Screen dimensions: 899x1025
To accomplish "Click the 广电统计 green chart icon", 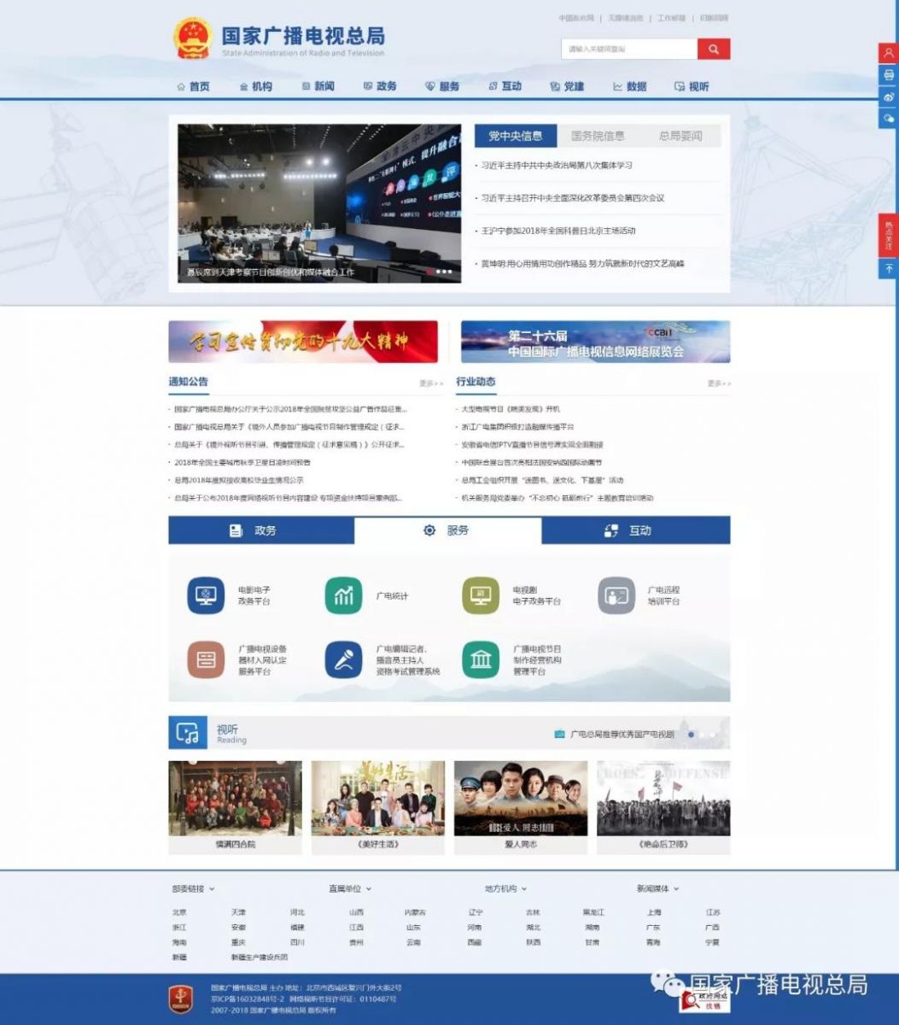I will pos(343,595).
